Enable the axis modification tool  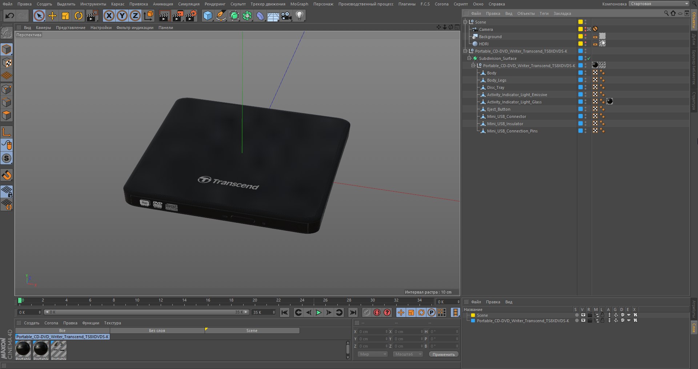pyautogui.click(x=7, y=132)
